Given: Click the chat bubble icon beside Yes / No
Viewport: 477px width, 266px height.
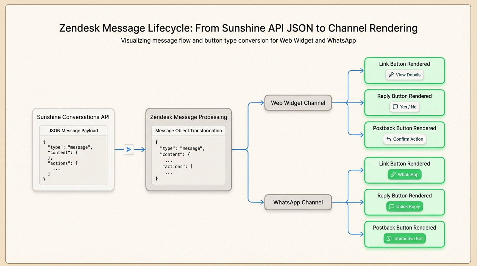Looking at the screenshot, I should point(395,107).
